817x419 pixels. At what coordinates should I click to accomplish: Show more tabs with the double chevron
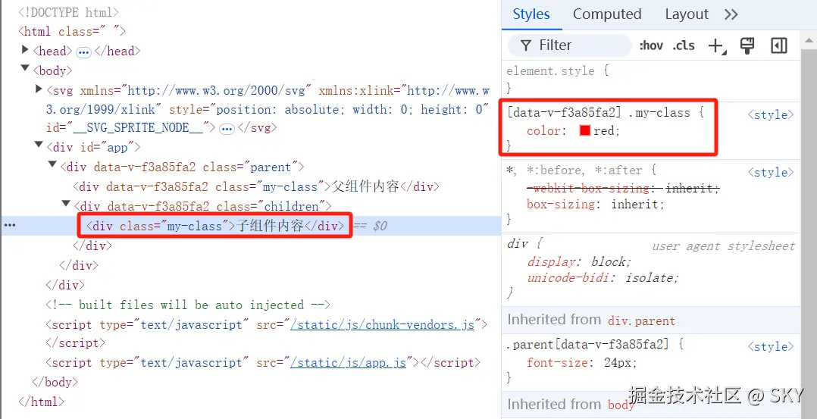(x=731, y=14)
